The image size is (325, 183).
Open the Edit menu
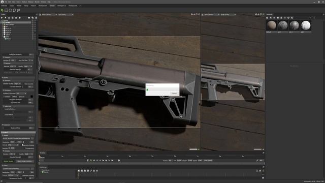pyautogui.click(x=10, y=2)
